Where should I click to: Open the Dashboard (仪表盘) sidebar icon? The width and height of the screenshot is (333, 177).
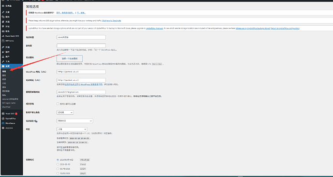click(3, 6)
